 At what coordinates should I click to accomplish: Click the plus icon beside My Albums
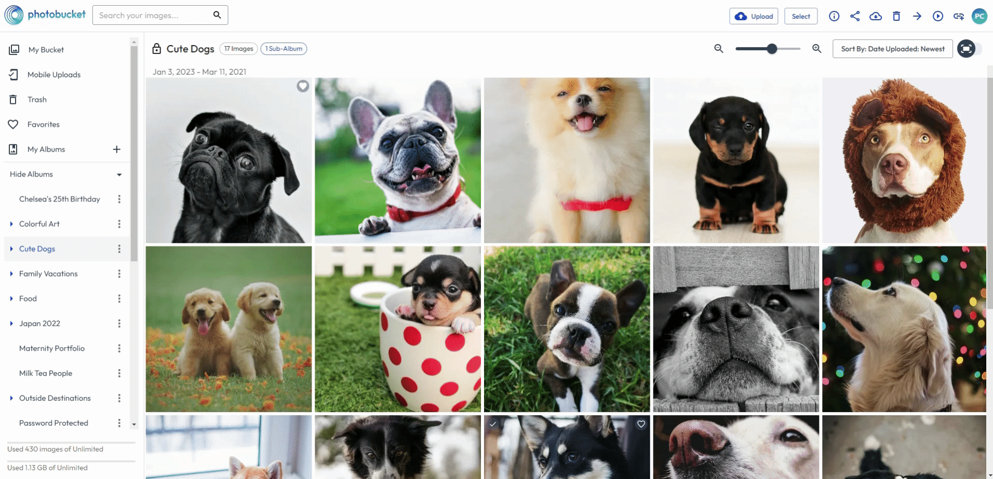click(117, 149)
